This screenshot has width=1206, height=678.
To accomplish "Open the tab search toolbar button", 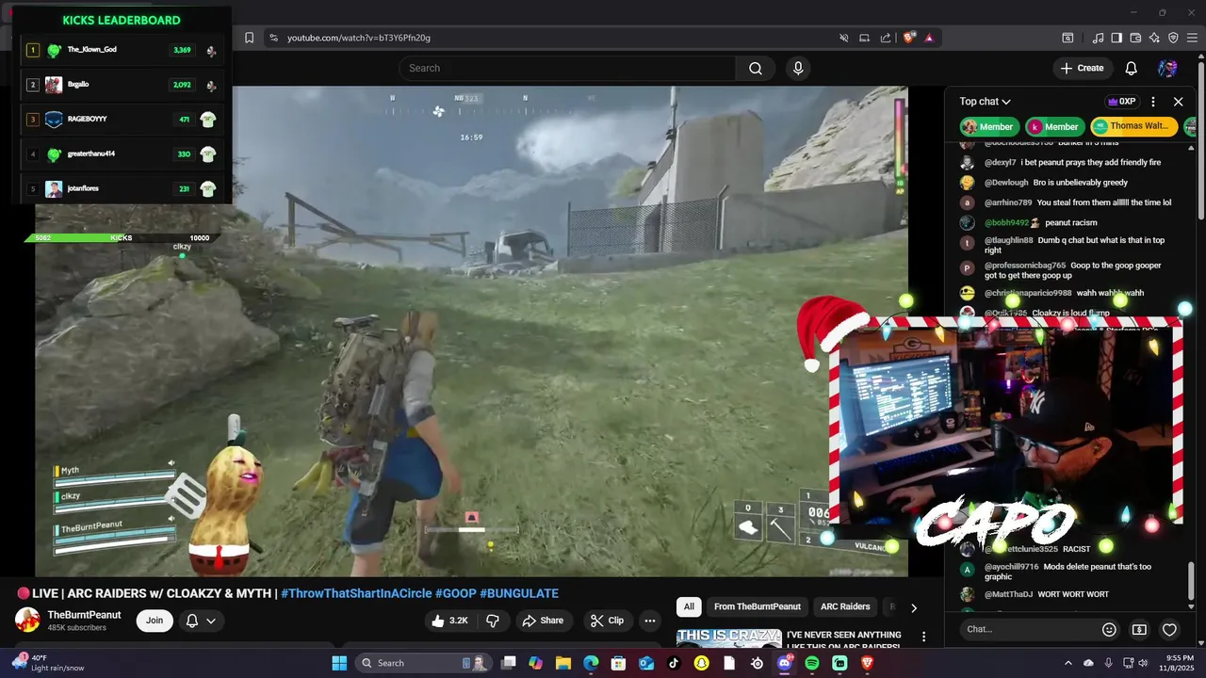I will click(x=1067, y=38).
